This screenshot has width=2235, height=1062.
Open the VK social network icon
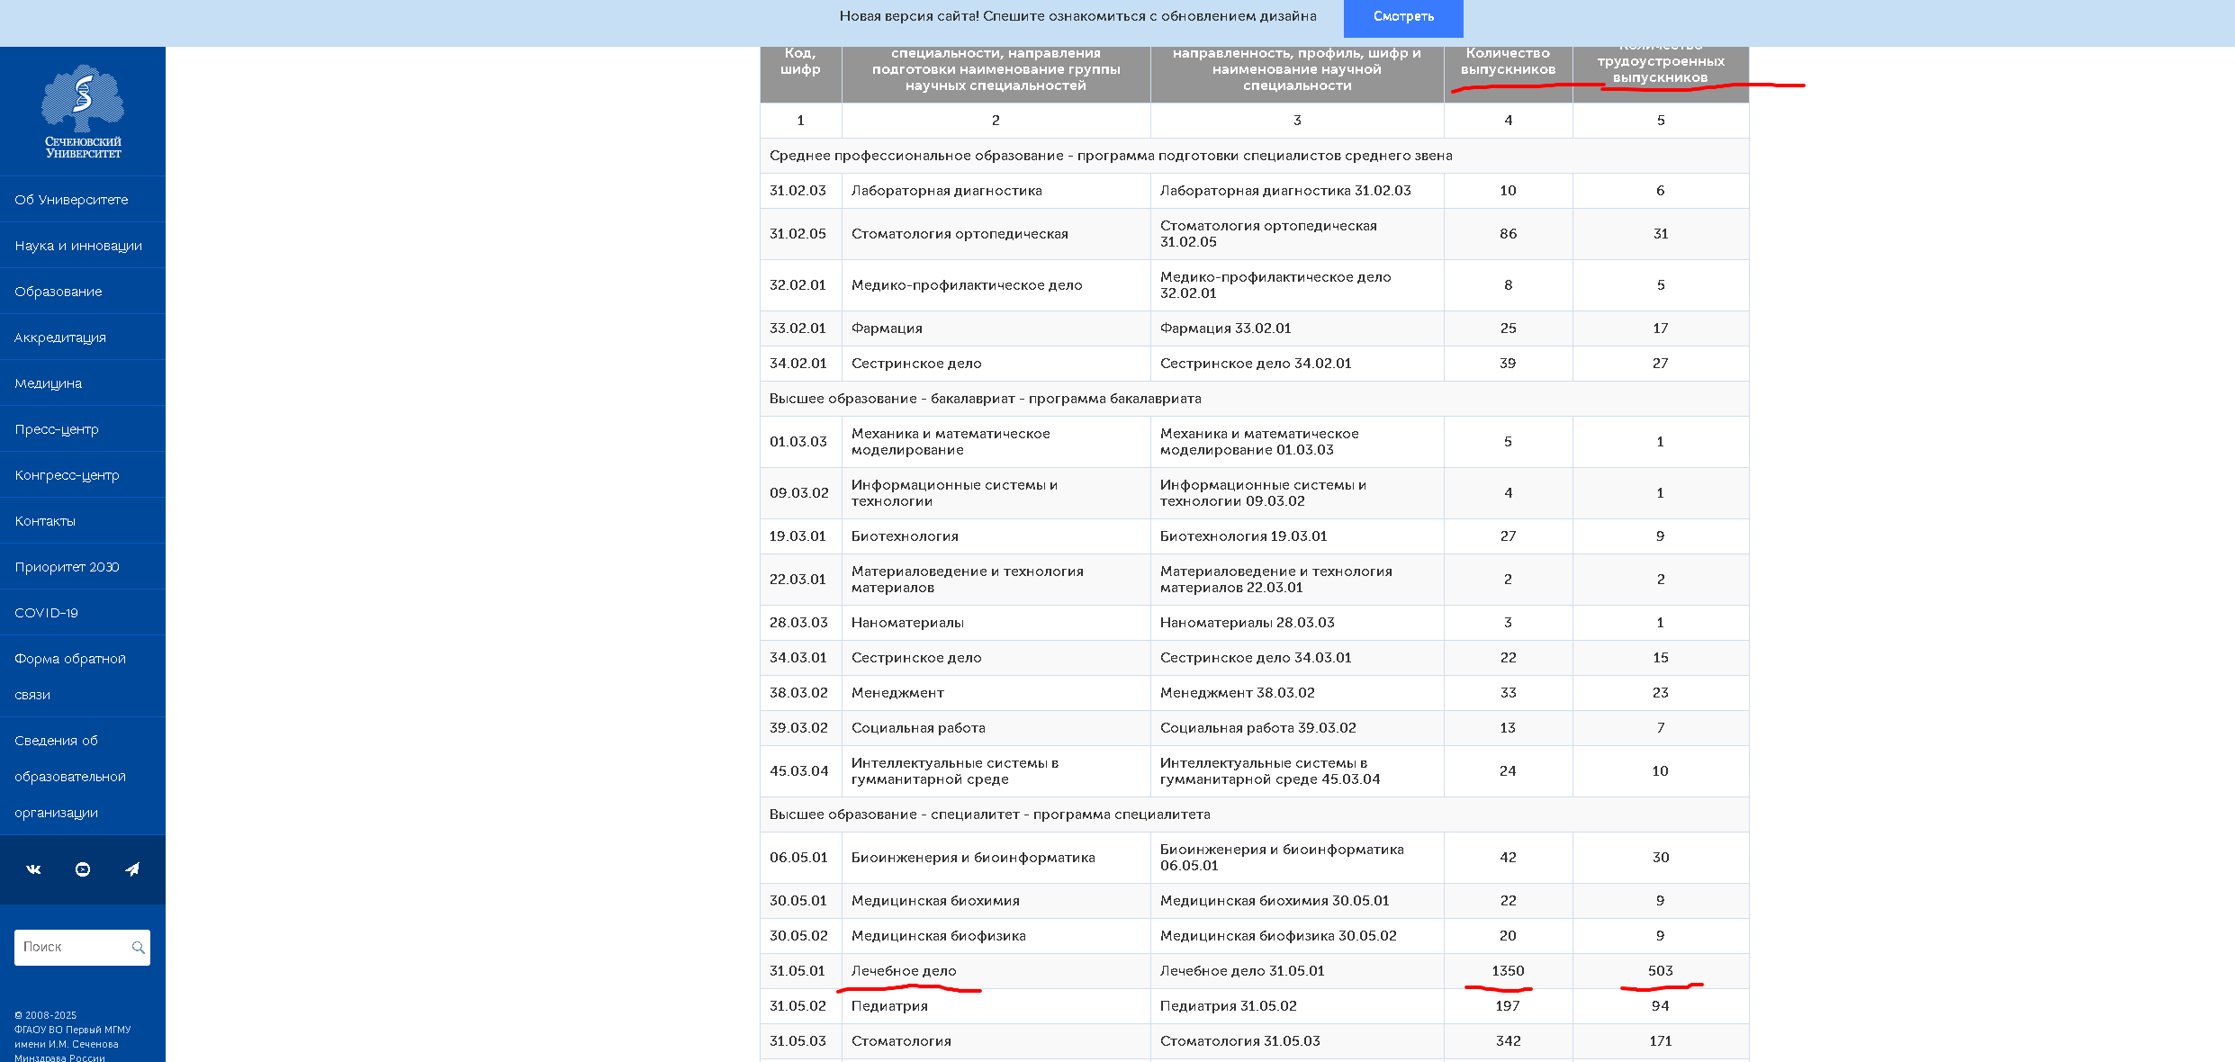click(33, 869)
